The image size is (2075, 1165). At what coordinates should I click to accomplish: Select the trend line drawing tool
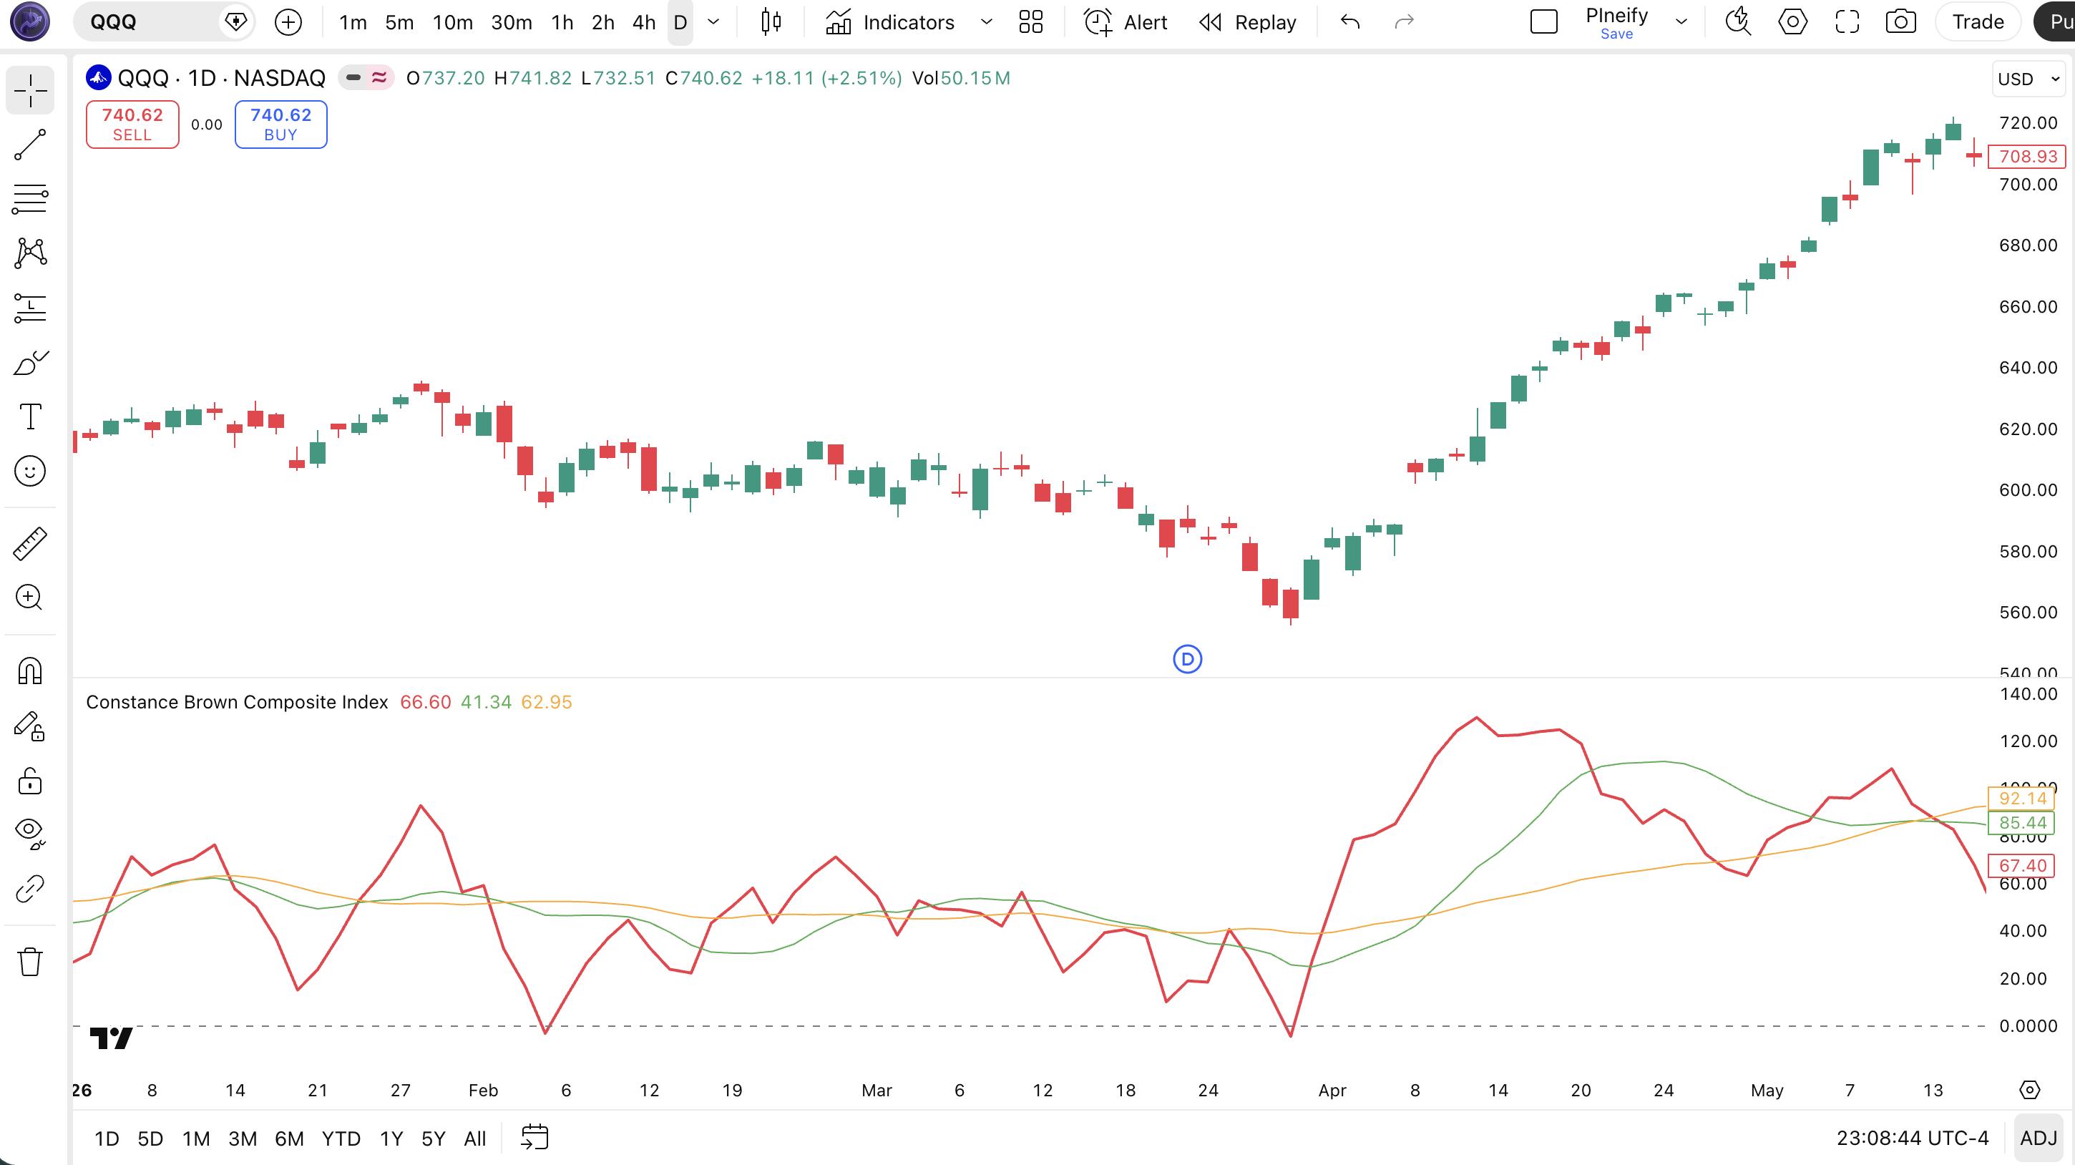point(30,145)
